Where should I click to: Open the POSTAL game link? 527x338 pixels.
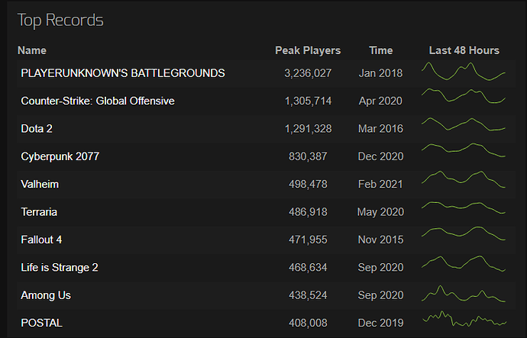[x=41, y=323]
